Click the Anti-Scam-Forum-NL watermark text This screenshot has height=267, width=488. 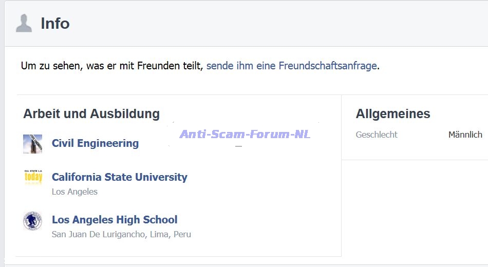pos(245,135)
